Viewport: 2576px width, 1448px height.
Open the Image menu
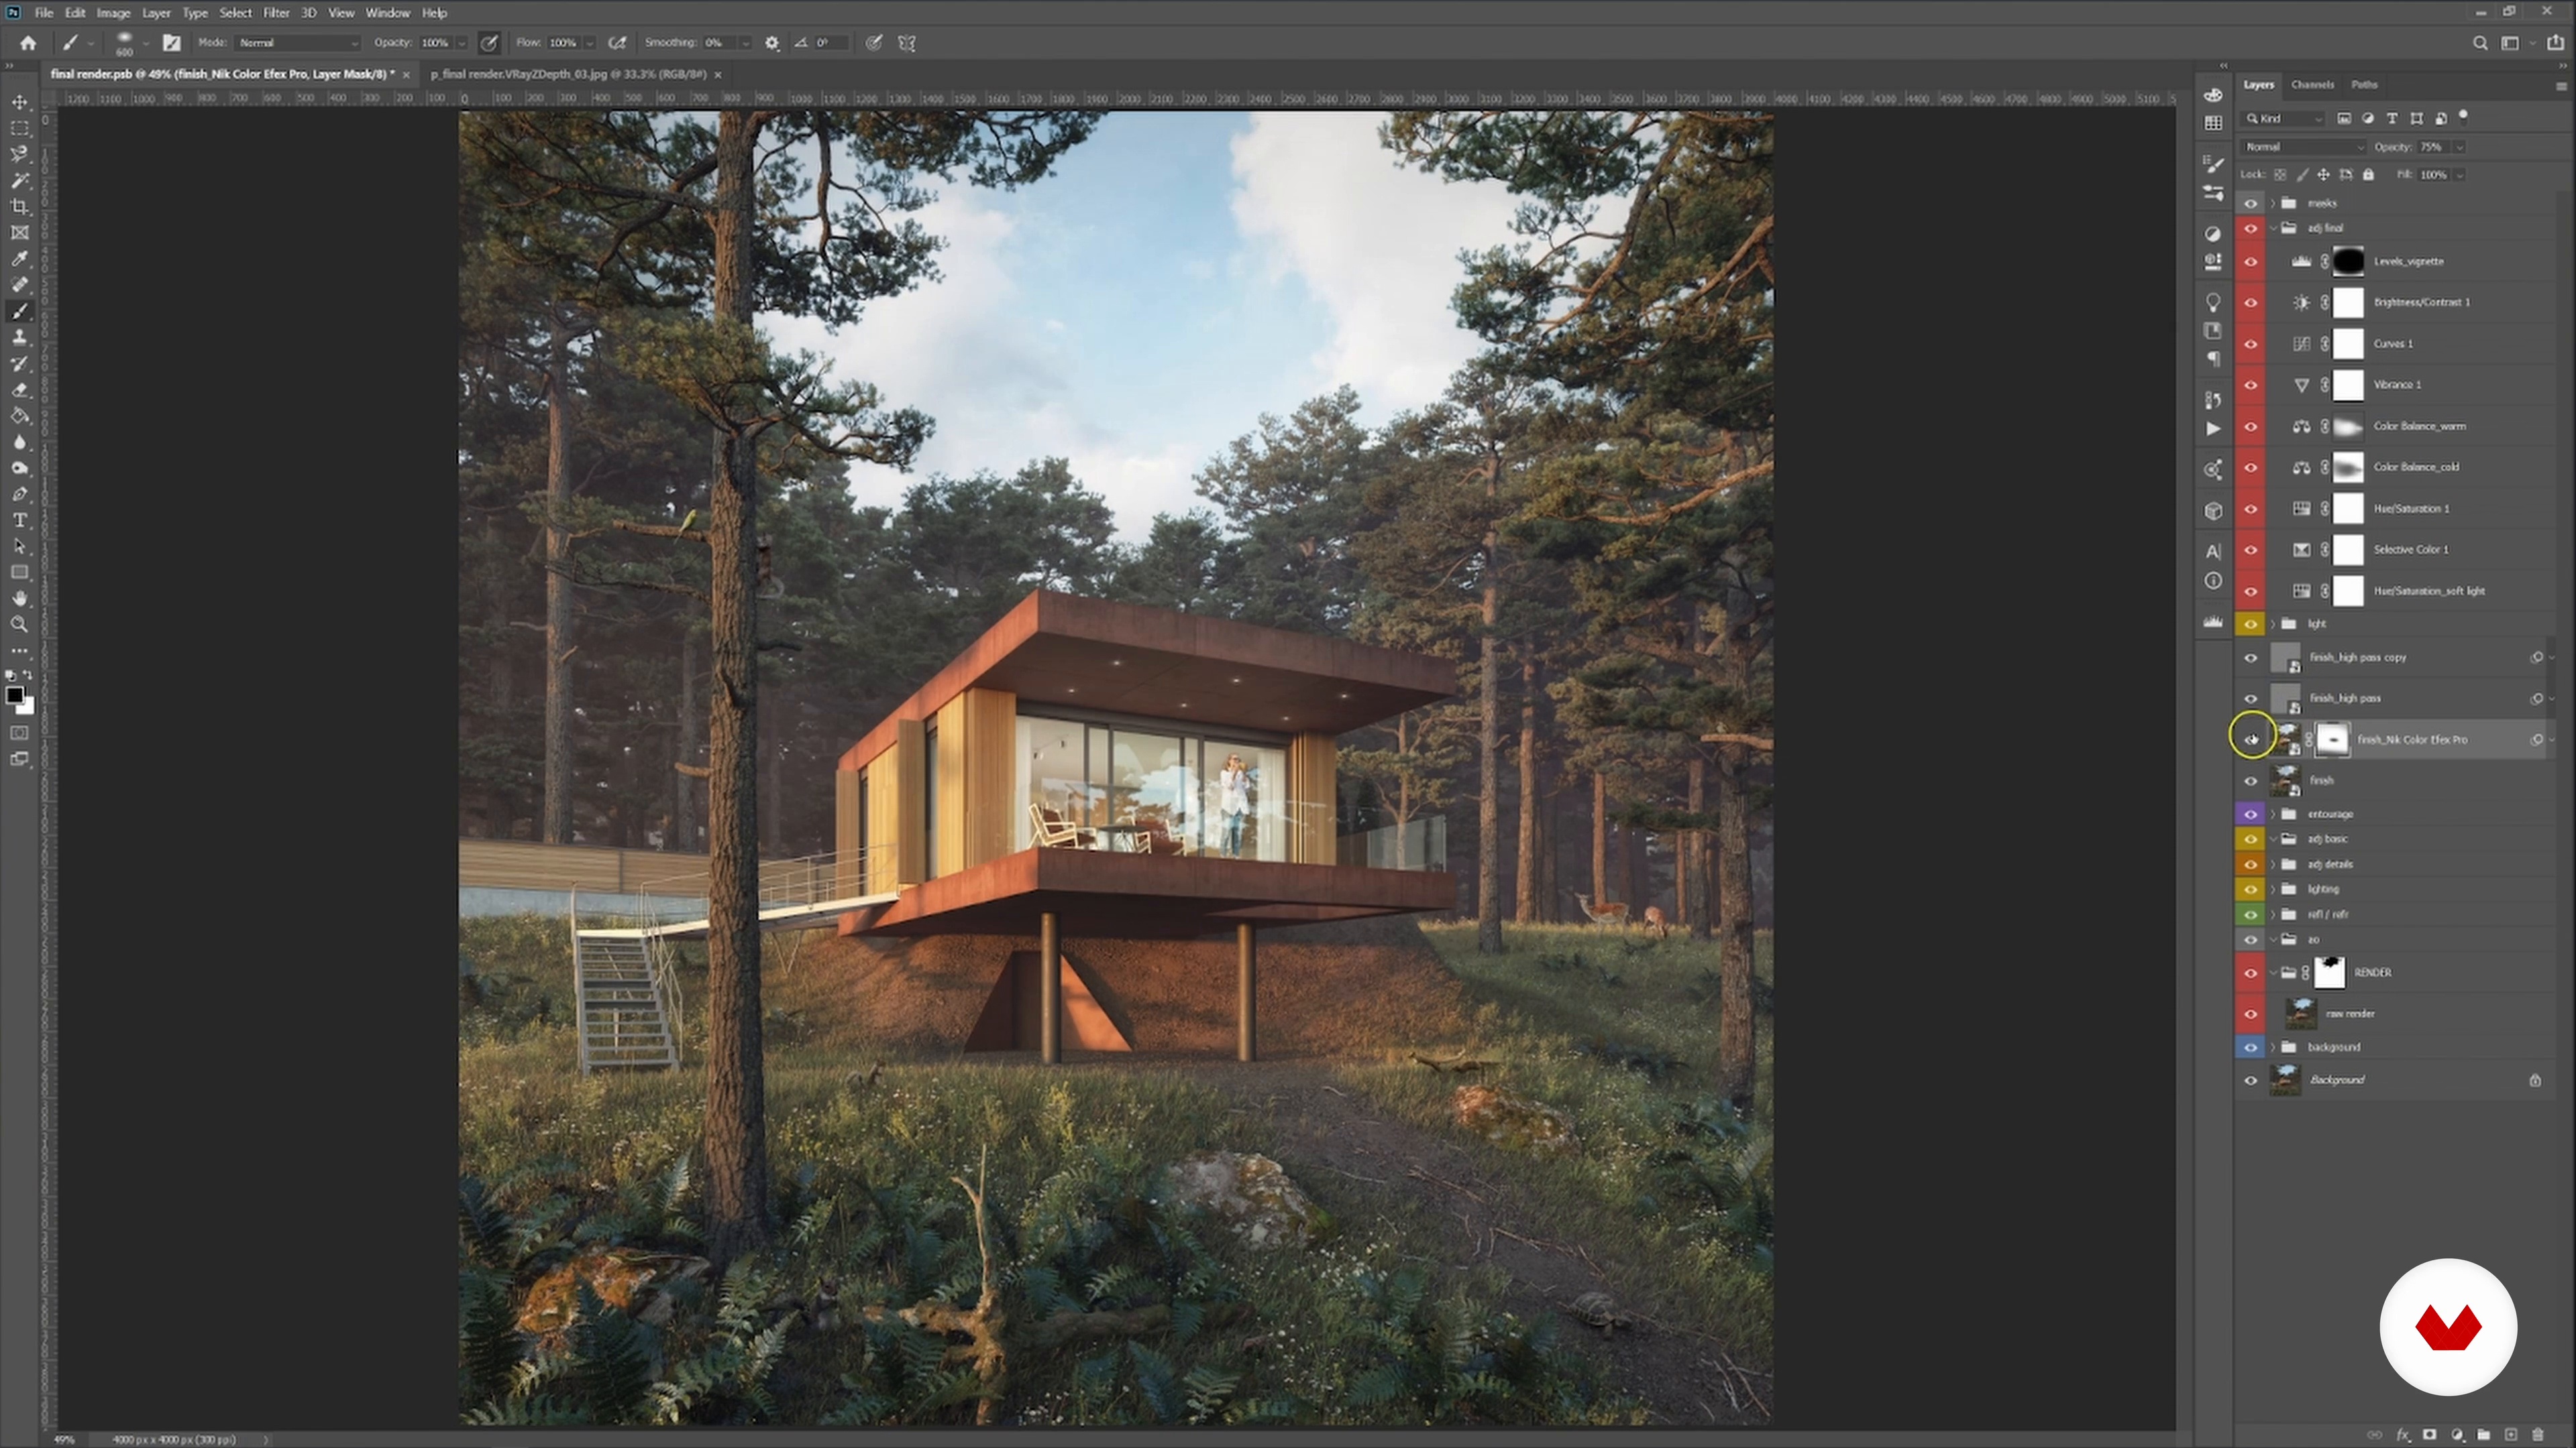point(113,13)
